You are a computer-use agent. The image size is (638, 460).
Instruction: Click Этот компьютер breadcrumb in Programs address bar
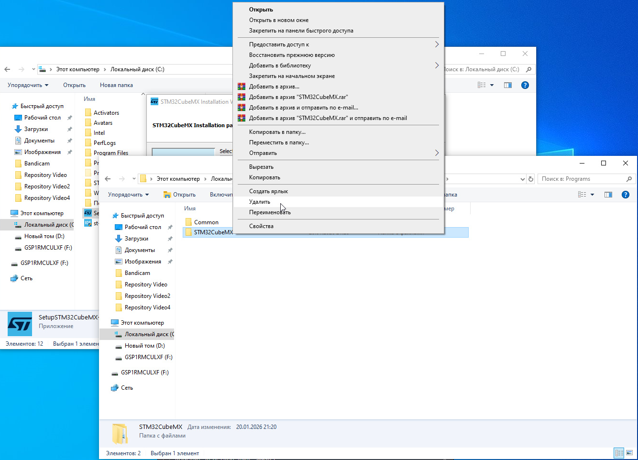178,179
